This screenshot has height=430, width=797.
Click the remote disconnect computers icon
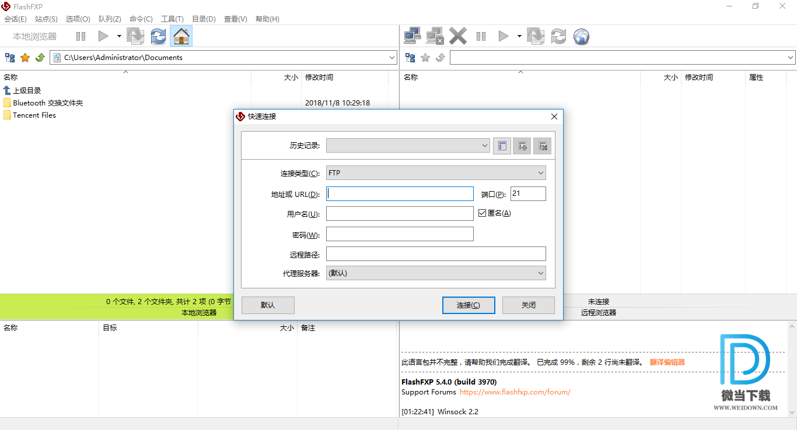coord(435,36)
